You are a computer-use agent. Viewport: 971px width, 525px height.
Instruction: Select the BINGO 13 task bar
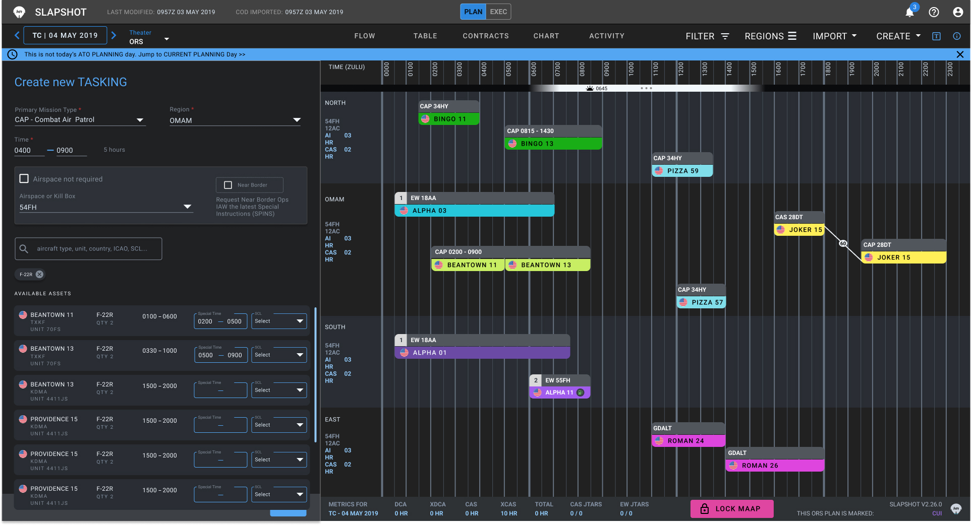click(x=553, y=144)
